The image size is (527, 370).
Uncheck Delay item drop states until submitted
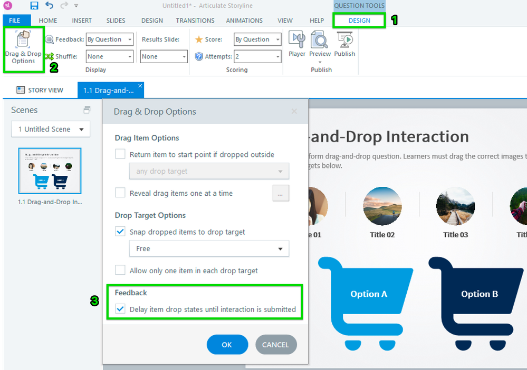[x=120, y=308]
